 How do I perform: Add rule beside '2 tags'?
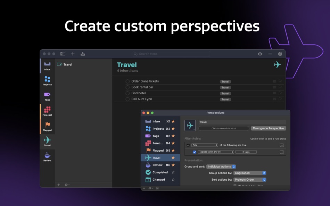(282, 152)
